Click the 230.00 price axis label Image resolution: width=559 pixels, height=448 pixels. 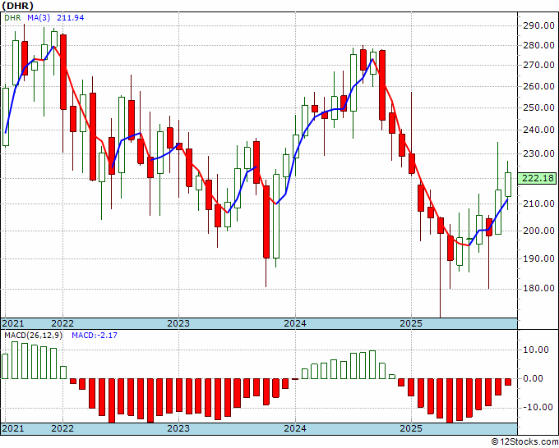tap(538, 153)
